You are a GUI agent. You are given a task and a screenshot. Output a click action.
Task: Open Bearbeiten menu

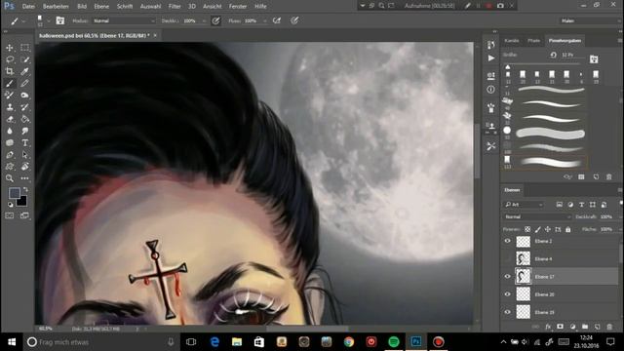pyautogui.click(x=56, y=7)
